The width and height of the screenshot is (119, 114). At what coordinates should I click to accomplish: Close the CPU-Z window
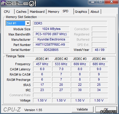[x=112, y=2]
